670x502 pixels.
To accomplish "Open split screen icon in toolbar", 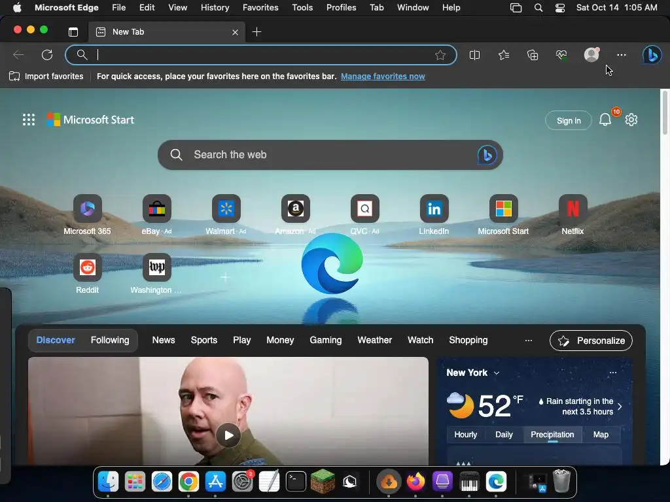I will point(474,55).
